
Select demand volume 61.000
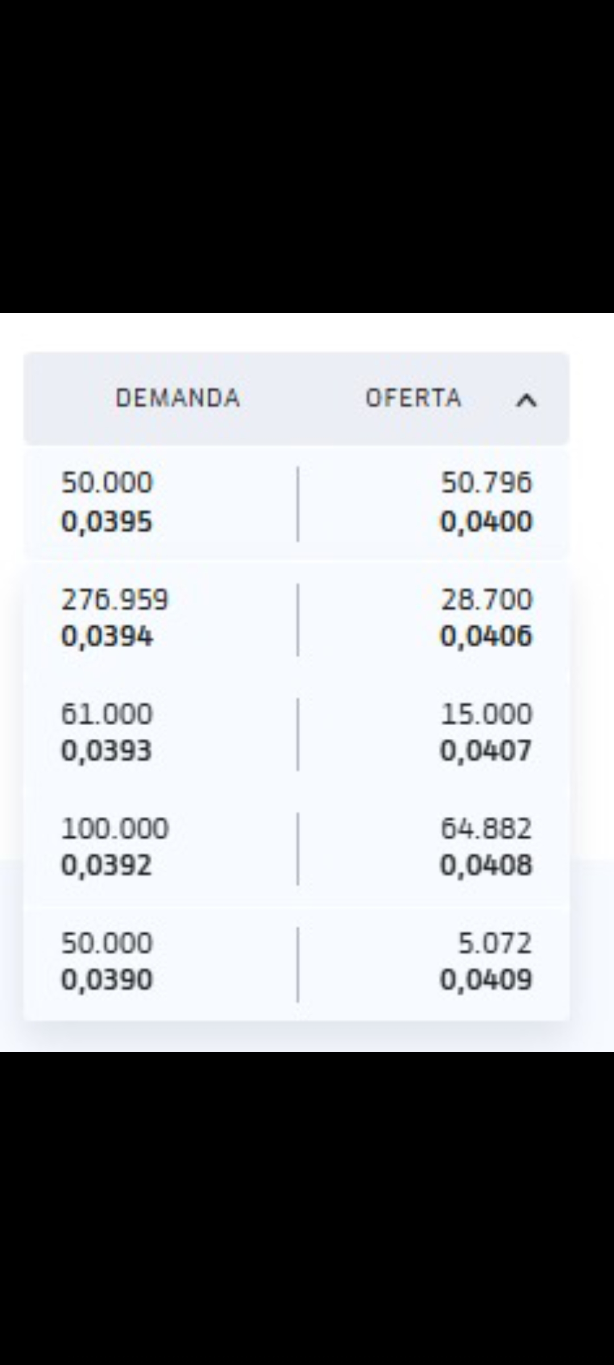(x=107, y=714)
